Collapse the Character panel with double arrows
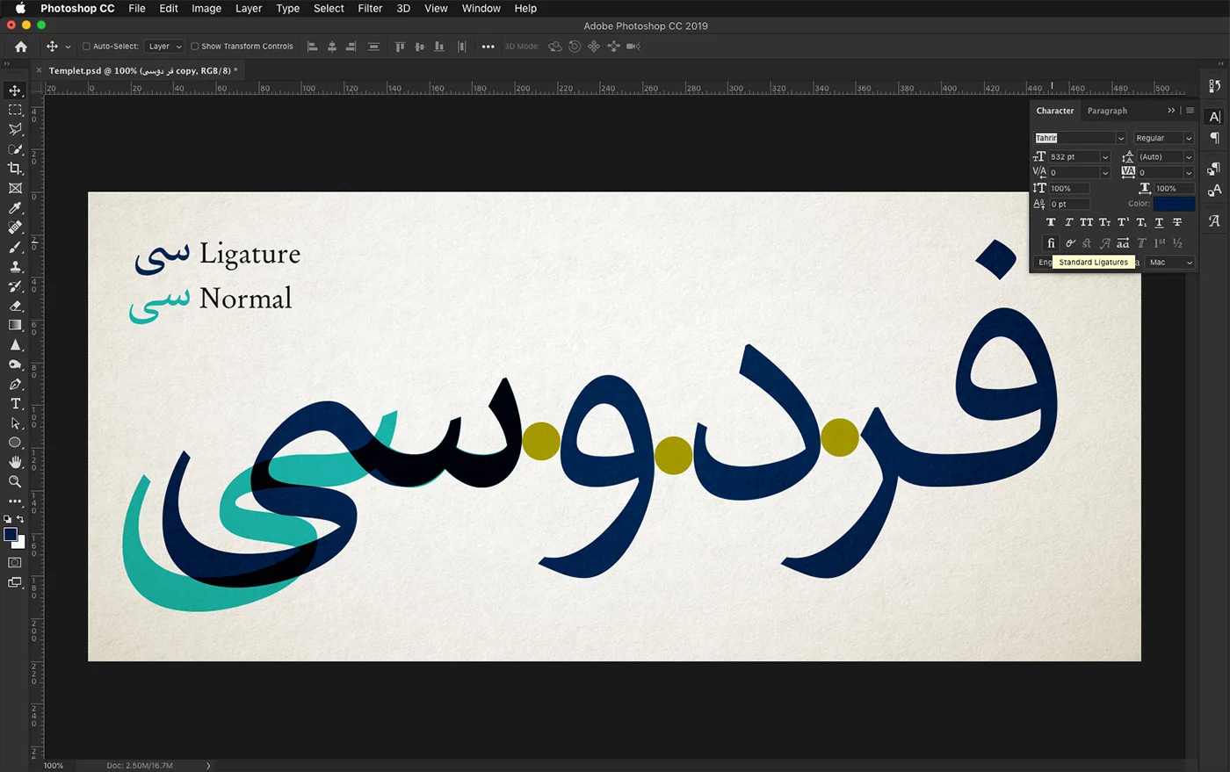Image resolution: width=1230 pixels, height=772 pixels. point(1171,111)
